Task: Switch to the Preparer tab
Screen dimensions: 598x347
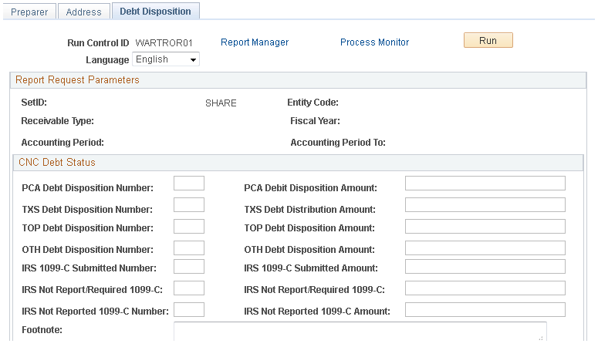Action: pos(29,12)
